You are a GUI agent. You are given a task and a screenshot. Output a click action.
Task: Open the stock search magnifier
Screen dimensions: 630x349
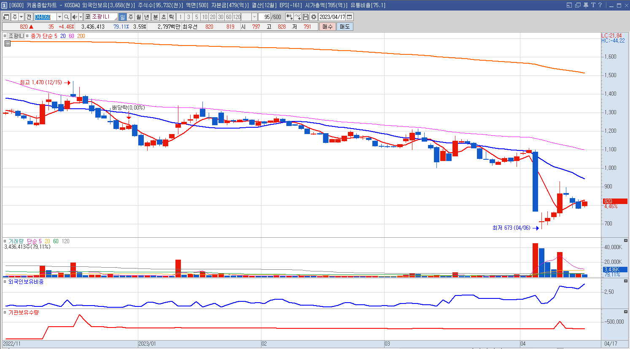pos(67,17)
